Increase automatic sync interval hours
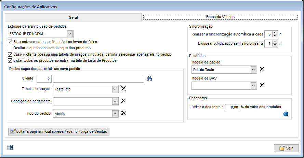304x158 pixels. tap(275, 33)
